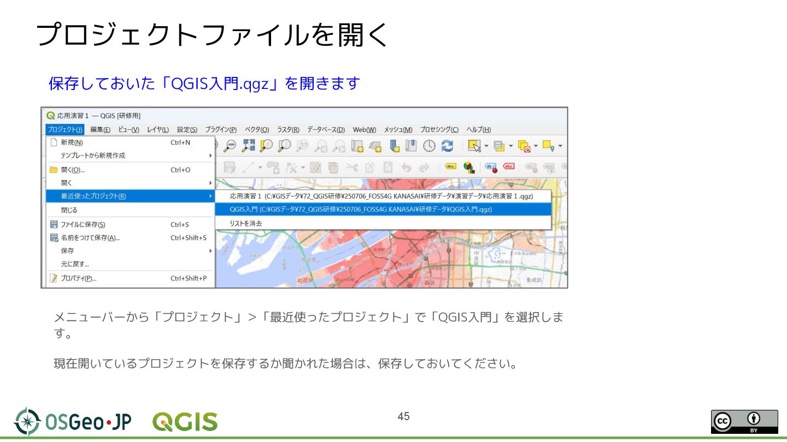Click the Copy Features icon
This screenshot has width=787, height=442.
(370, 168)
